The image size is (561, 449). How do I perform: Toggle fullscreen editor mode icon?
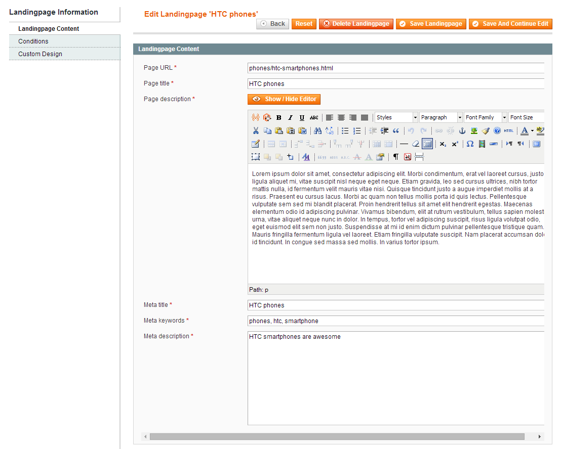pos(536,144)
